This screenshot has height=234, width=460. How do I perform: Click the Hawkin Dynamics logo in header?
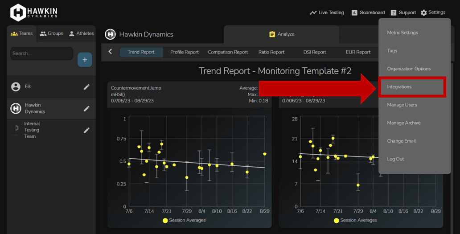34,12
